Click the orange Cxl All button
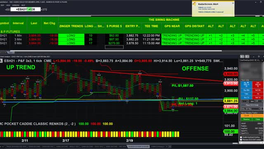 [x=246, y=115]
